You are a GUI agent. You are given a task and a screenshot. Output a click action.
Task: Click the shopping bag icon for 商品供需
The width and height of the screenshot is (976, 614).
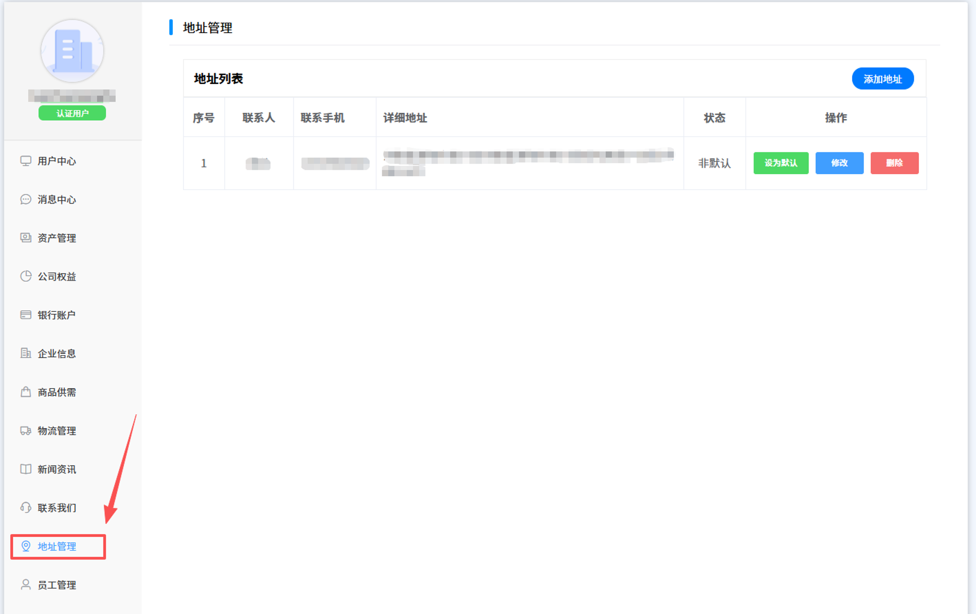tap(26, 392)
